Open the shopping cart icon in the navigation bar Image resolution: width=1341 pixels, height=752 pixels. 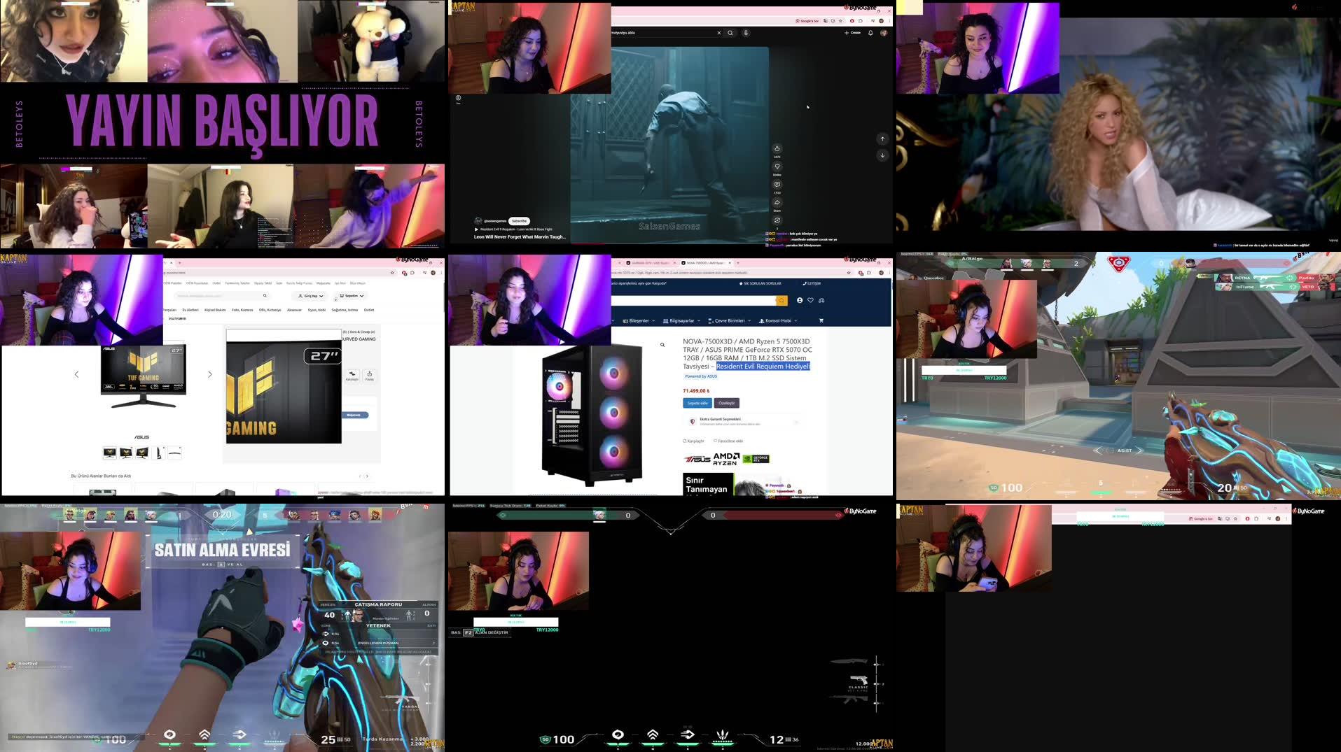pyautogui.click(x=821, y=320)
